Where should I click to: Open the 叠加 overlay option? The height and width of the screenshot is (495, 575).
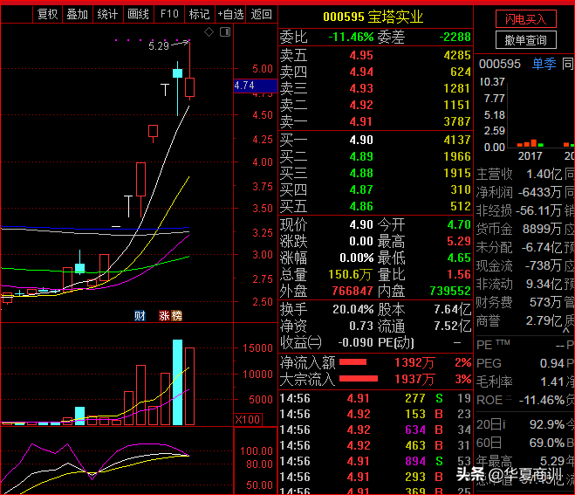[78, 15]
